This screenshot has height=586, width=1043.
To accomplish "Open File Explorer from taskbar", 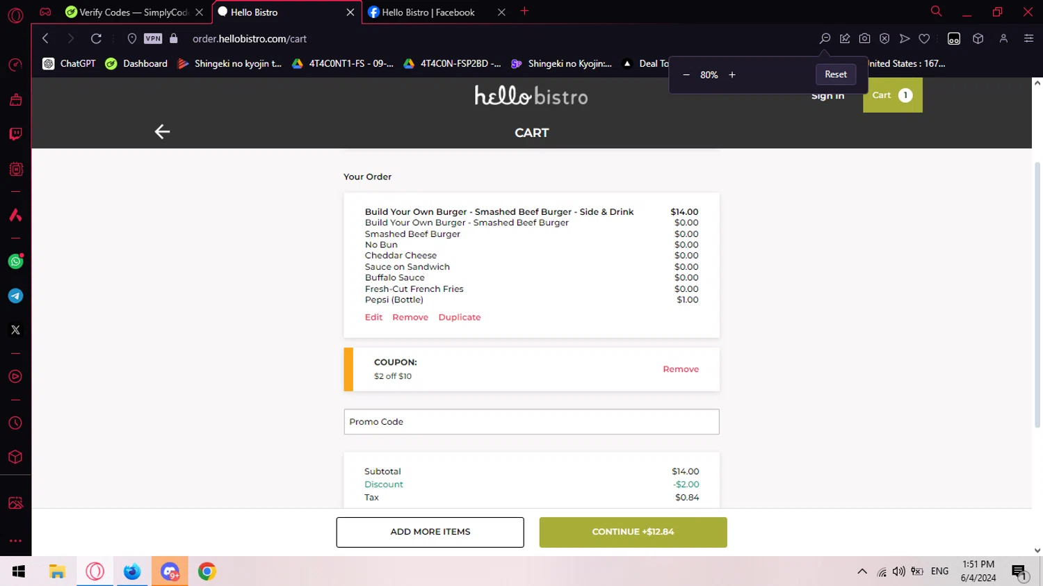I will [x=57, y=571].
